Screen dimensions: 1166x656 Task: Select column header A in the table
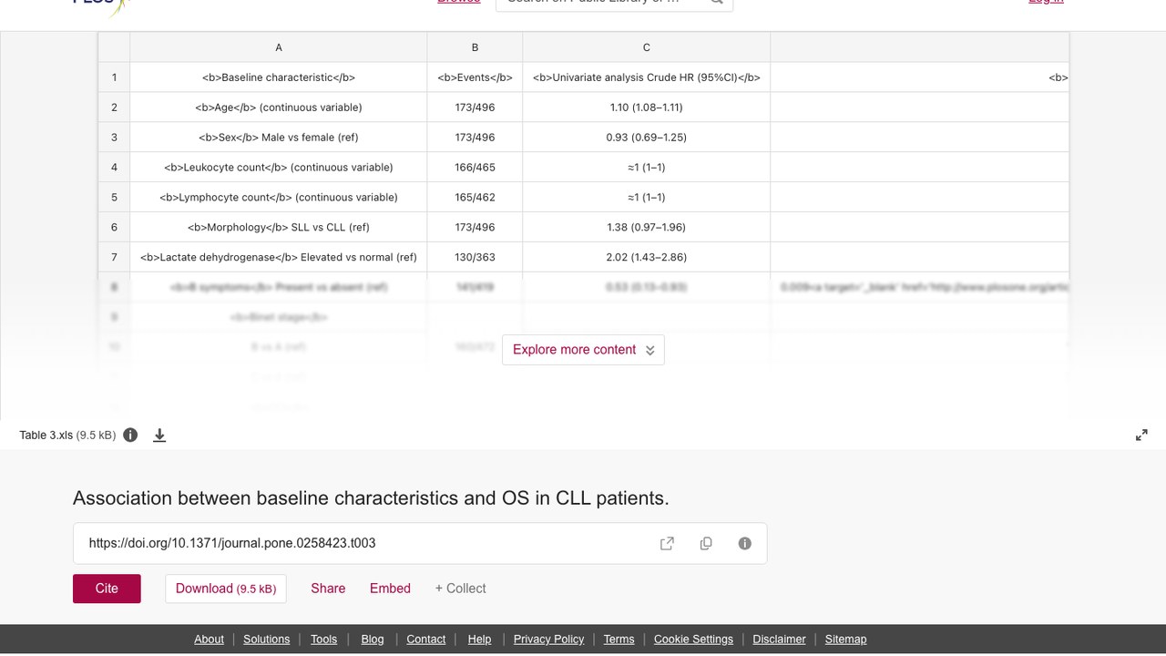pos(279,47)
